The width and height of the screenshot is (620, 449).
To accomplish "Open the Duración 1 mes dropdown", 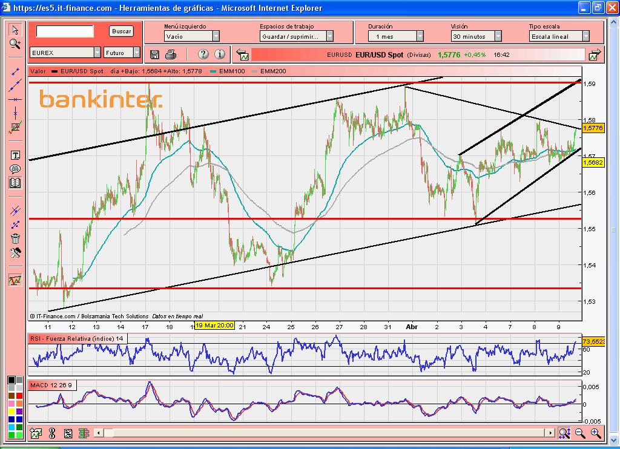I will click(396, 36).
